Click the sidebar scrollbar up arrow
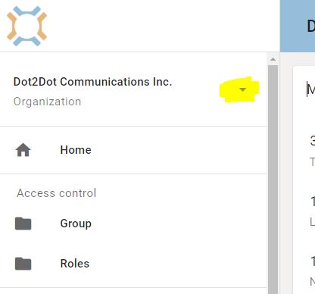This screenshot has height=294, width=315. click(273, 59)
